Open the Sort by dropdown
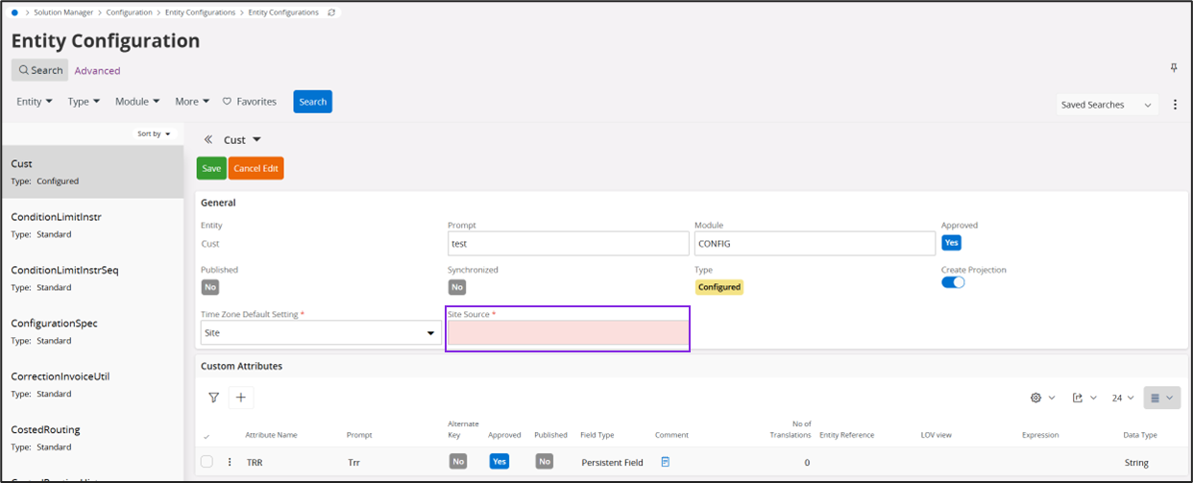1193x483 pixels. point(154,133)
